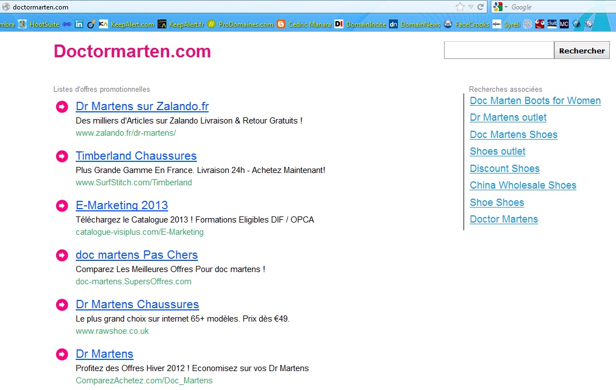Click the pink arrow beside Zalando.fr listing
This screenshot has height=390, width=616.
pyautogui.click(x=62, y=106)
